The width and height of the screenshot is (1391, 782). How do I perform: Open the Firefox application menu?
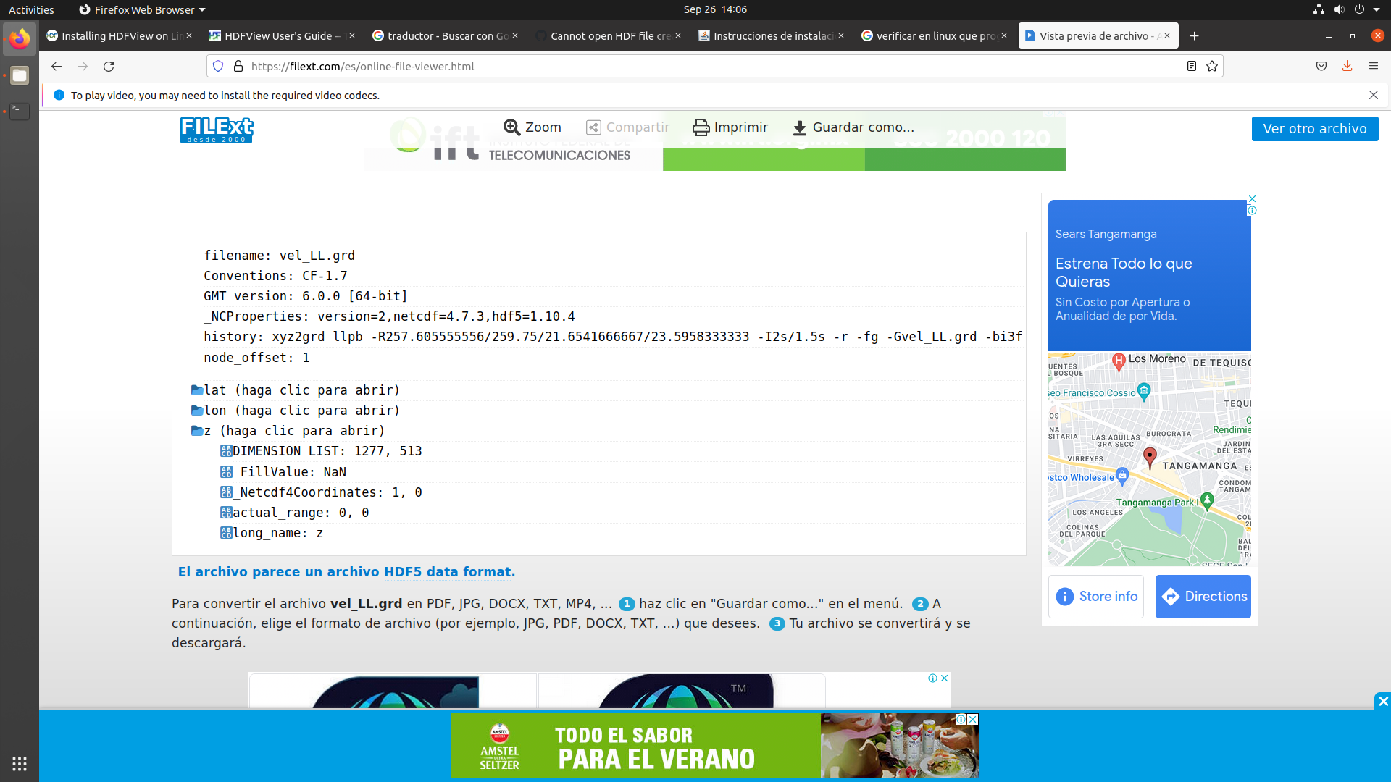tap(1374, 66)
